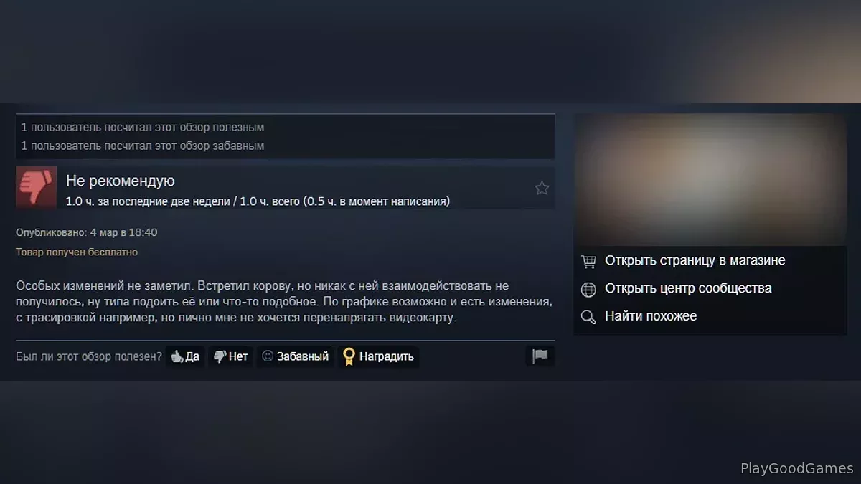Click the Товар получен бесплатно label
Viewport: 861px width, 484px height.
pyautogui.click(x=77, y=252)
